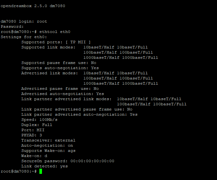Click the "Duplex: Full" line
The width and height of the screenshot is (217, 180).
click(37, 125)
